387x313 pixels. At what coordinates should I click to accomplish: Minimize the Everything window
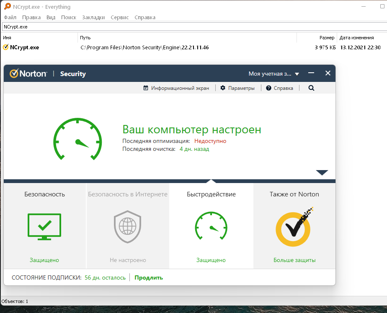(x=363, y=6)
